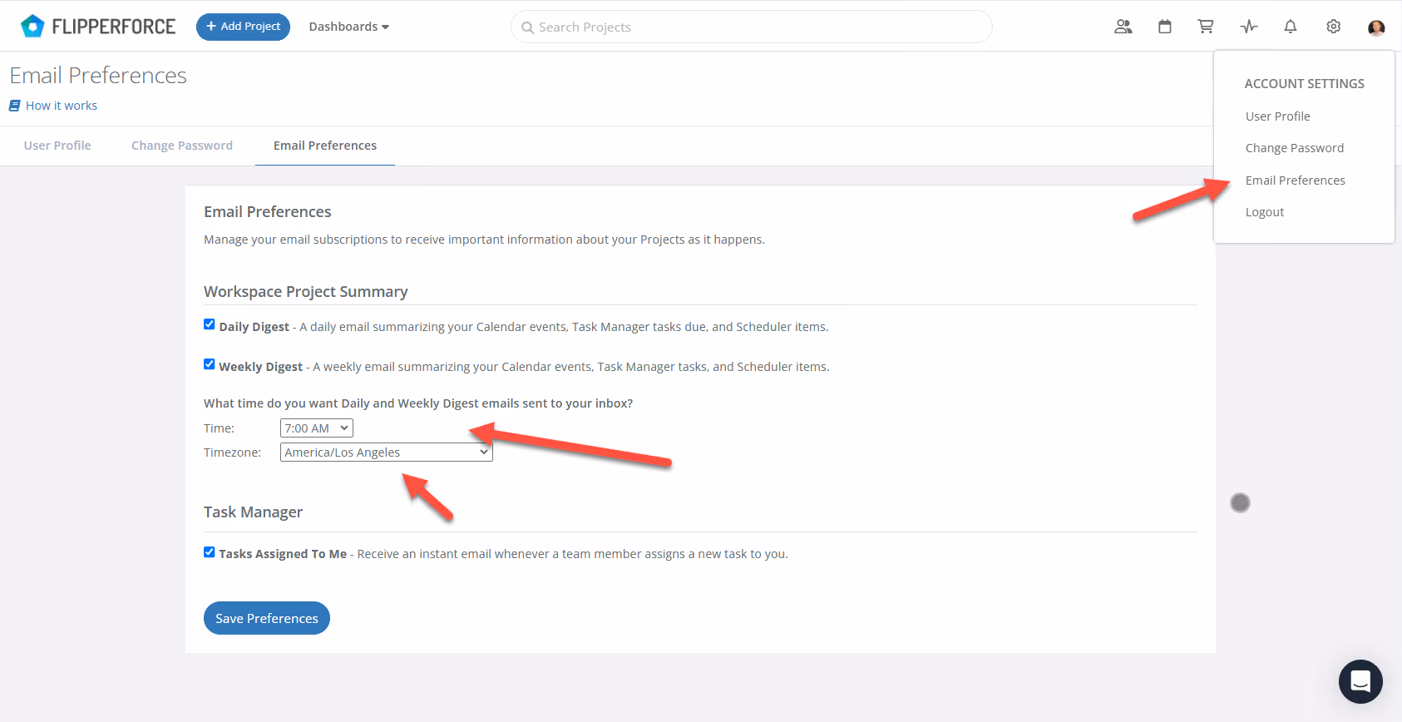Screen dimensions: 1402x722
Task: Open the settings gear icon
Action: [x=1334, y=27]
